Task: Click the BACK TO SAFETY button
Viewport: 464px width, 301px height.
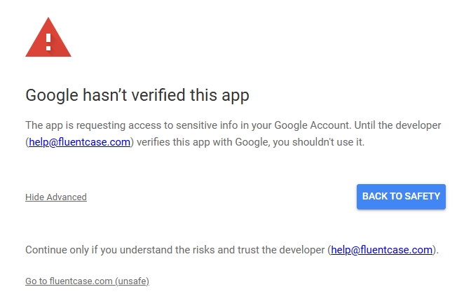Action: 401,197
